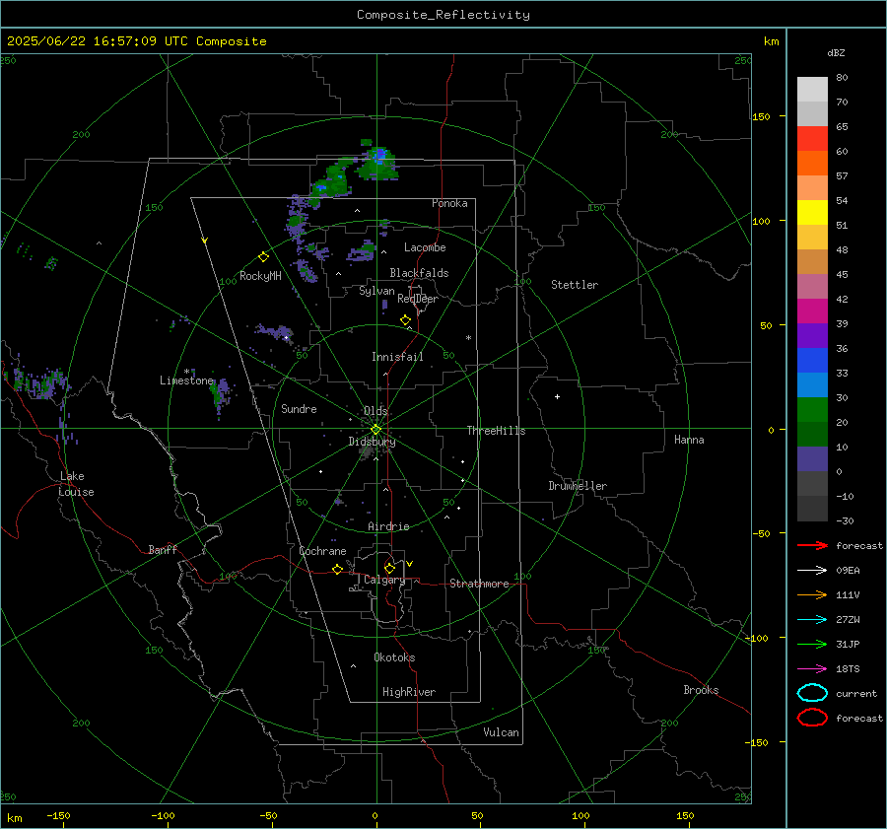Click the yellow diamond marker below Cochrane
The image size is (887, 829).
pos(337,569)
